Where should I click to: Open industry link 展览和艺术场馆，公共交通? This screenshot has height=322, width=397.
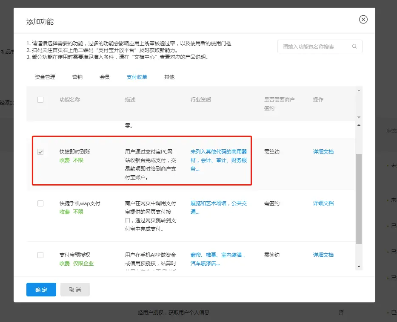(219, 208)
